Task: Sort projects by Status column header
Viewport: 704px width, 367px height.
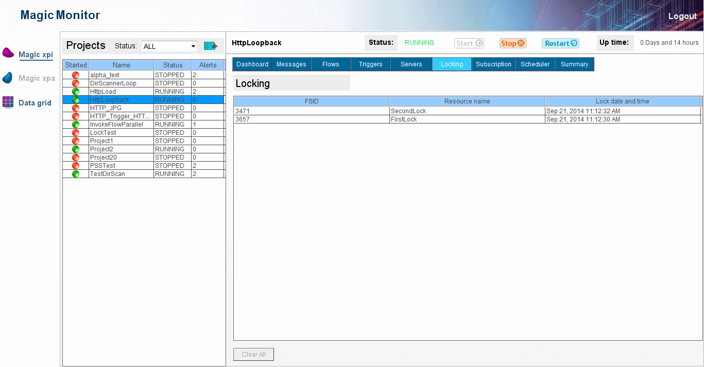Action: click(173, 65)
